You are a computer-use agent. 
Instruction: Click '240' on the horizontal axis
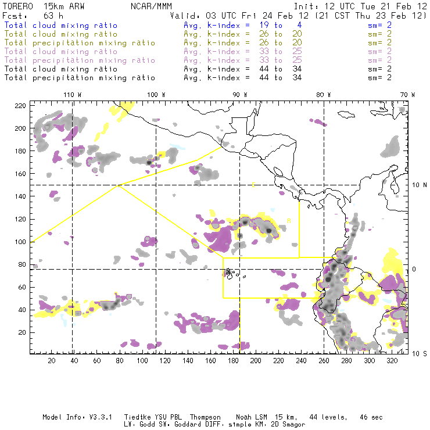pos(301,361)
